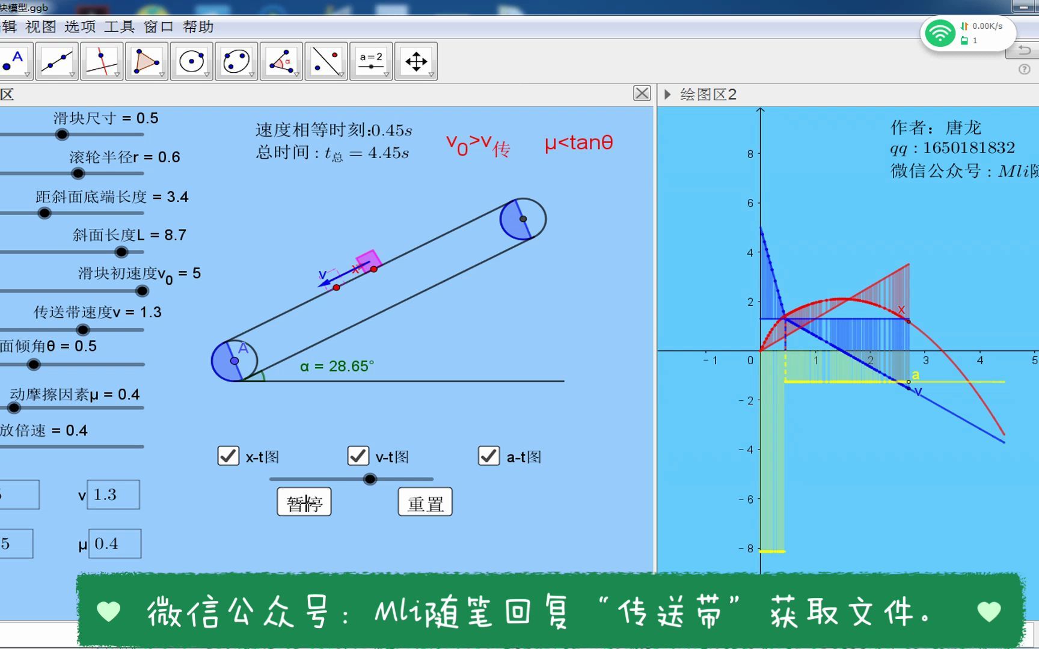Screen dimensions: 1039x649
Task: Uncheck the a-t图 checkbox
Action: pyautogui.click(x=488, y=457)
